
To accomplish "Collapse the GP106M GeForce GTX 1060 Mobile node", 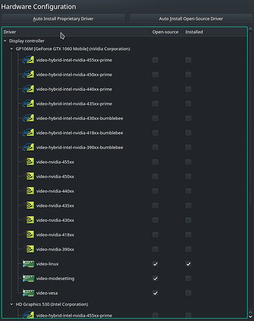I will [x=12, y=49].
